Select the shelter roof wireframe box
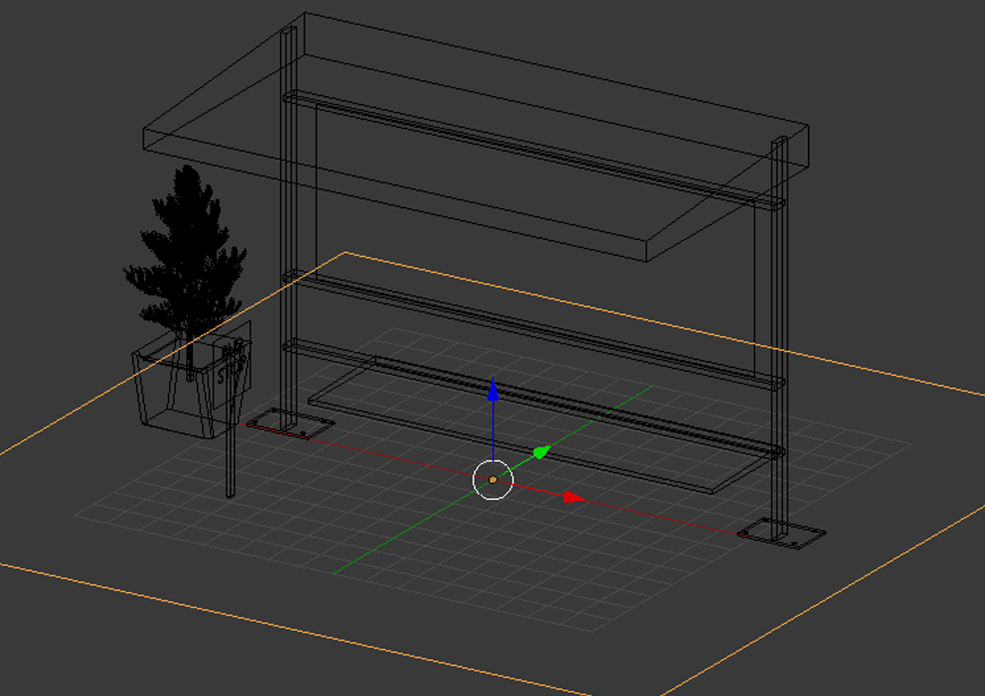The height and width of the screenshot is (696, 985). coord(476,137)
